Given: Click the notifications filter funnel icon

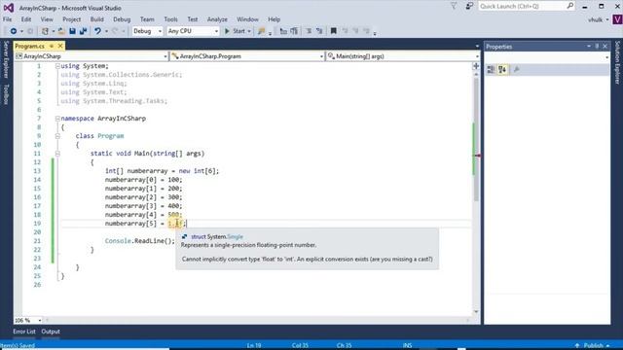Looking at the screenshot, I should tap(454, 6).
